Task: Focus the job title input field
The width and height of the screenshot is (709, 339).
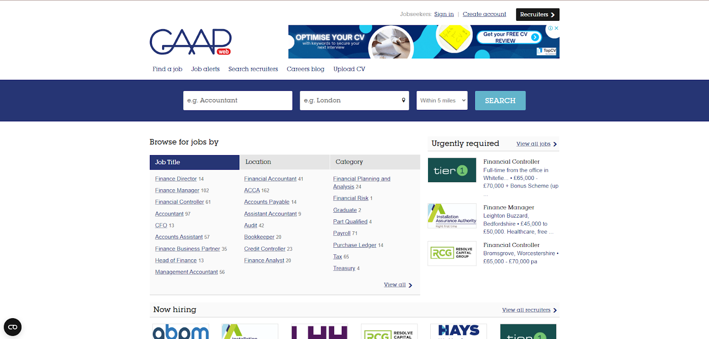Action: (238, 101)
